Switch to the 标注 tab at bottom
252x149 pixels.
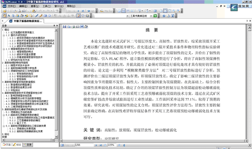point(18,144)
